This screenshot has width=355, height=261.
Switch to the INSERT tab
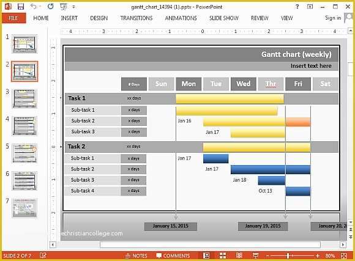[69, 18]
